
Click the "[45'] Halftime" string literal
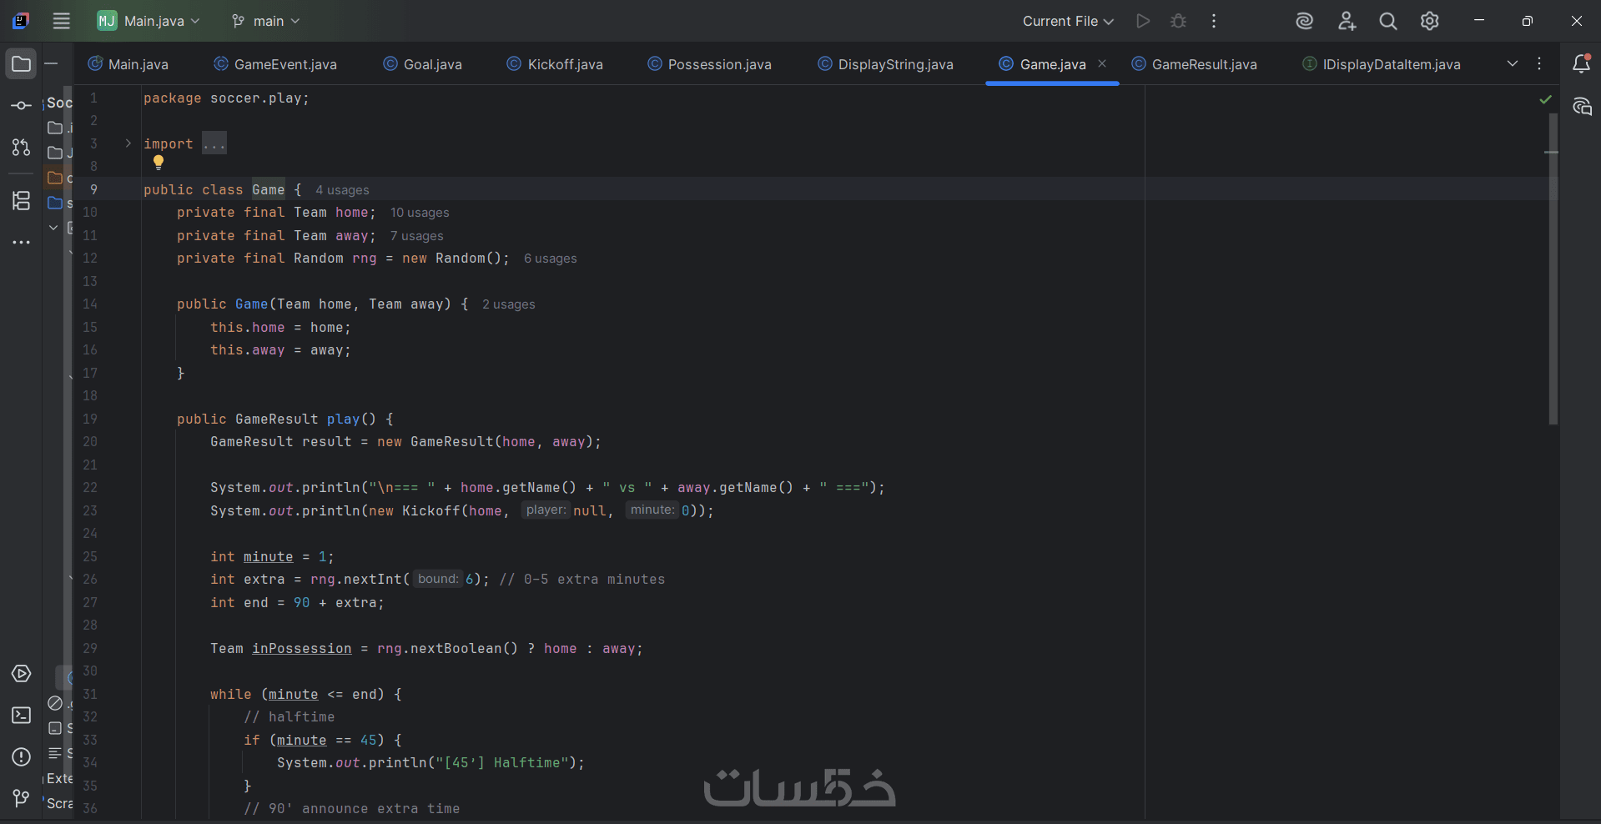(x=501, y=762)
